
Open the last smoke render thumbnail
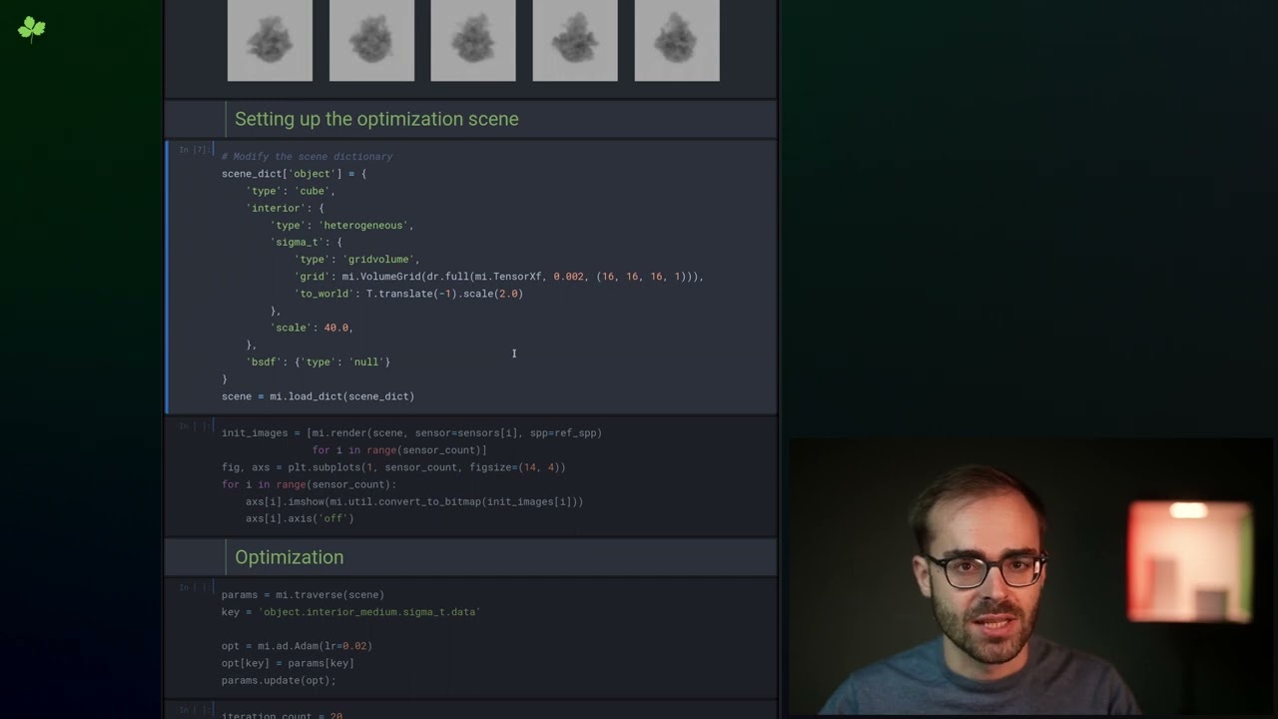[677, 40]
